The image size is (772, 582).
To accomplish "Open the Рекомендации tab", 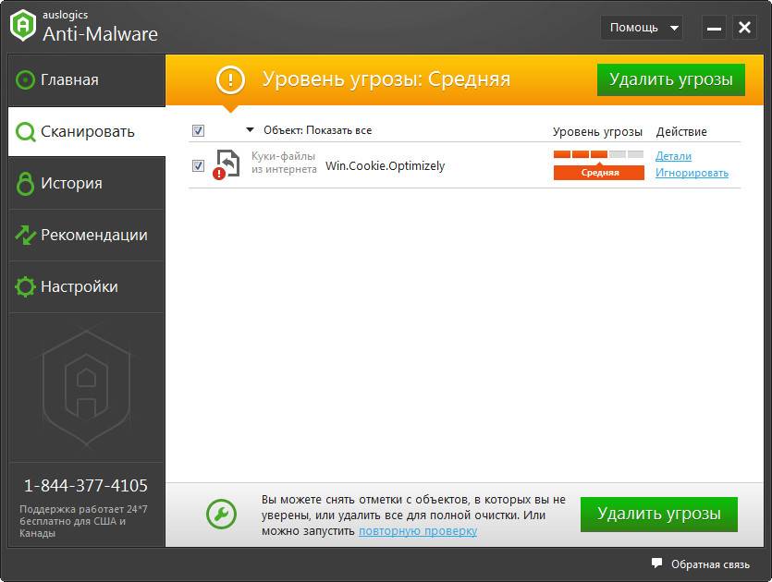I will [87, 236].
